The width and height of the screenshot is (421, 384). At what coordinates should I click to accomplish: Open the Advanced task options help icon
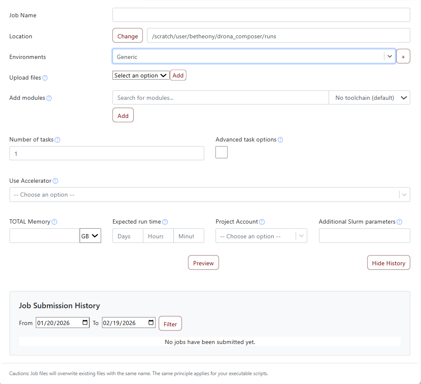tap(281, 139)
